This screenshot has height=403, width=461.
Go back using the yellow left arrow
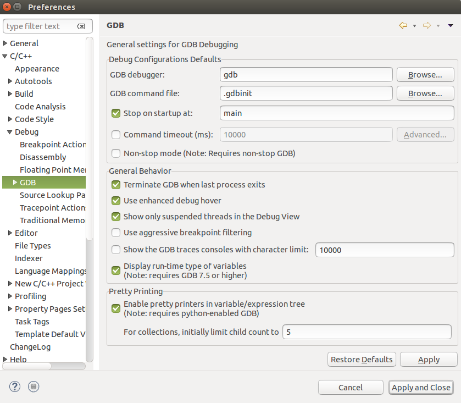click(x=403, y=26)
